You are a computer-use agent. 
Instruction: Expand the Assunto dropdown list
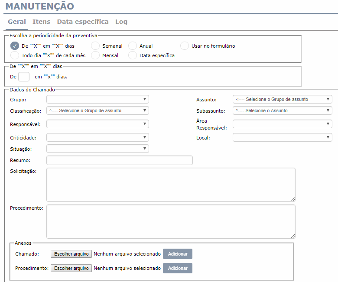[282, 99]
